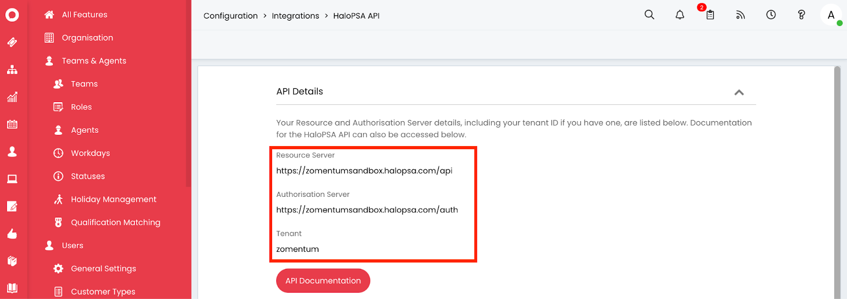Click the HaloPSA logo icon

coord(12,15)
